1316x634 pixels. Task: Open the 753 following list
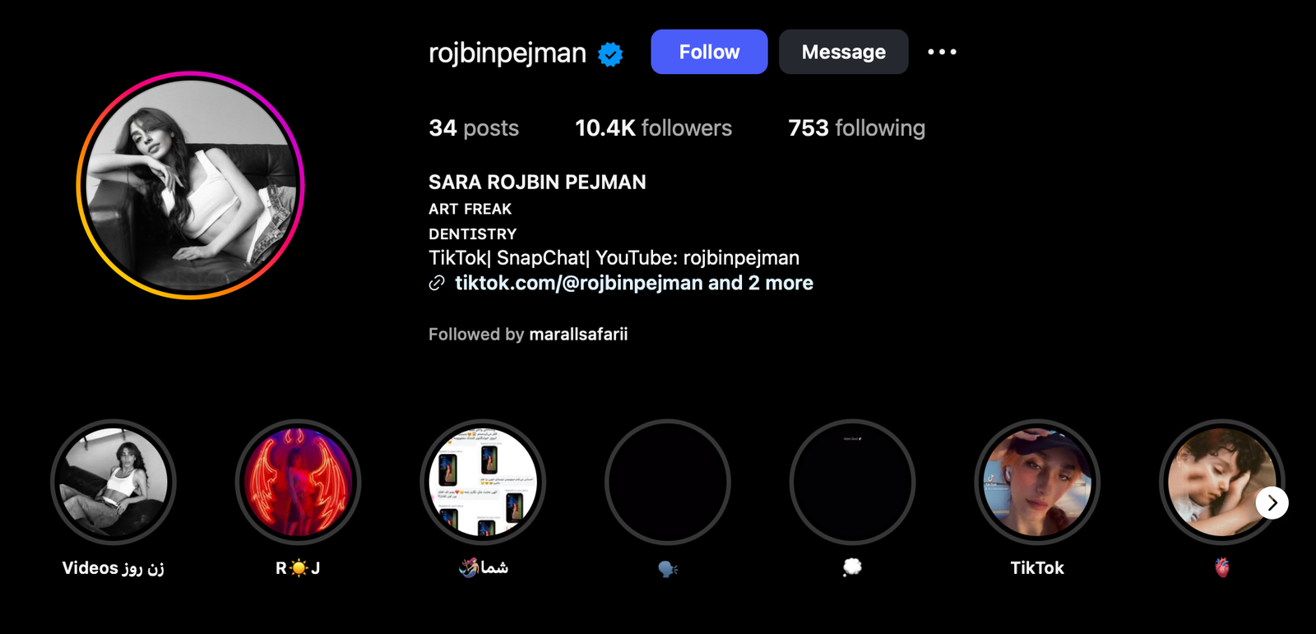(x=856, y=128)
